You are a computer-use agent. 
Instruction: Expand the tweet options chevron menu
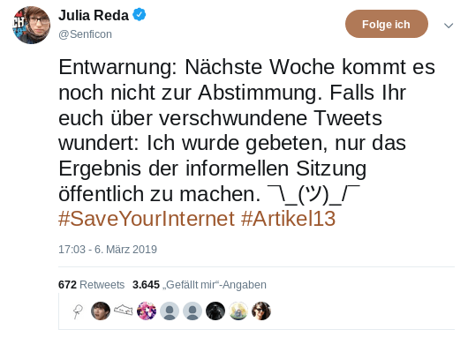449,26
